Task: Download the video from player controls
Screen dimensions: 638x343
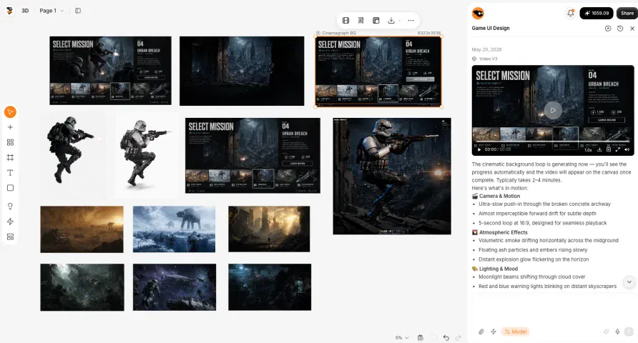Action: [x=599, y=149]
